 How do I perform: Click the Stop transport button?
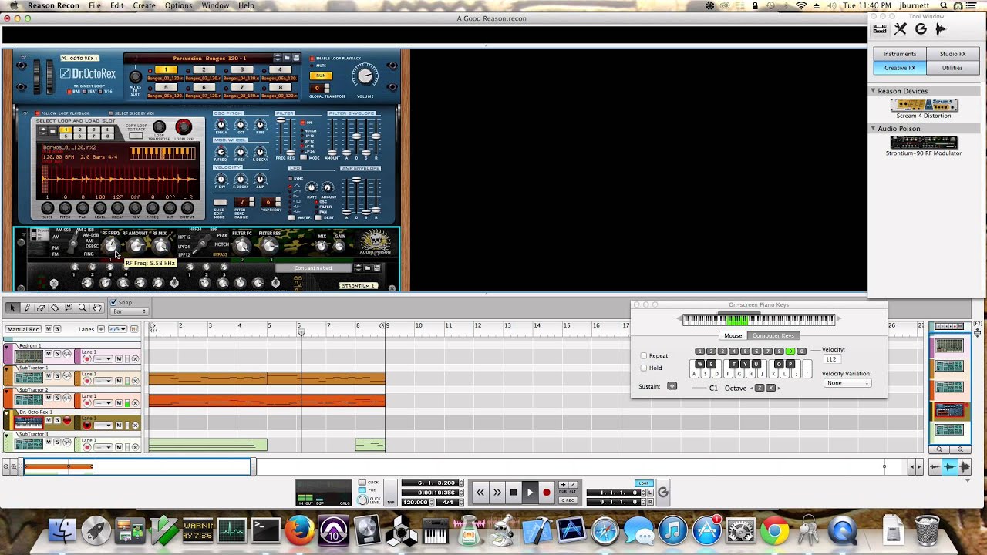point(514,493)
